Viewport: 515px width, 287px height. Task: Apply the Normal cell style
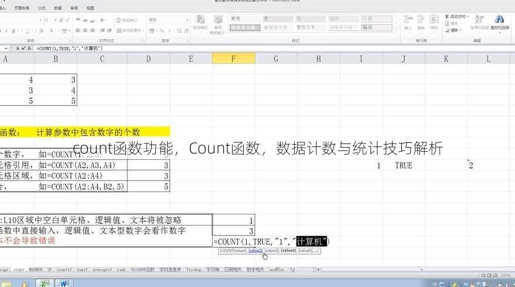pyautogui.click(x=245, y=19)
